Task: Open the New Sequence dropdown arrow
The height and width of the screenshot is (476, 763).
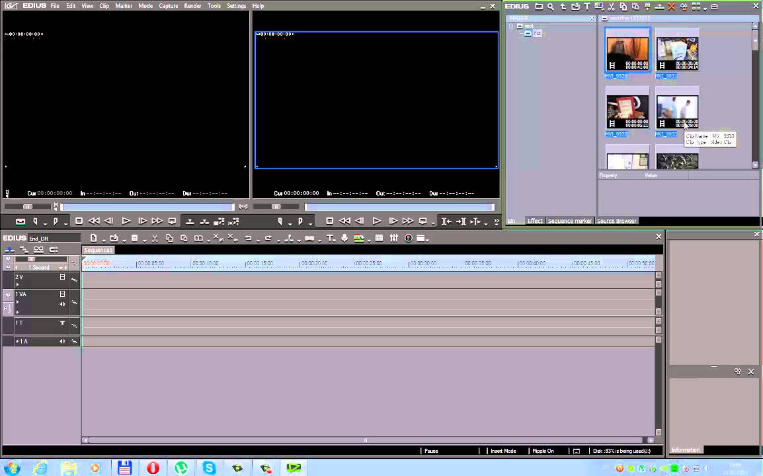Action: tap(103, 240)
